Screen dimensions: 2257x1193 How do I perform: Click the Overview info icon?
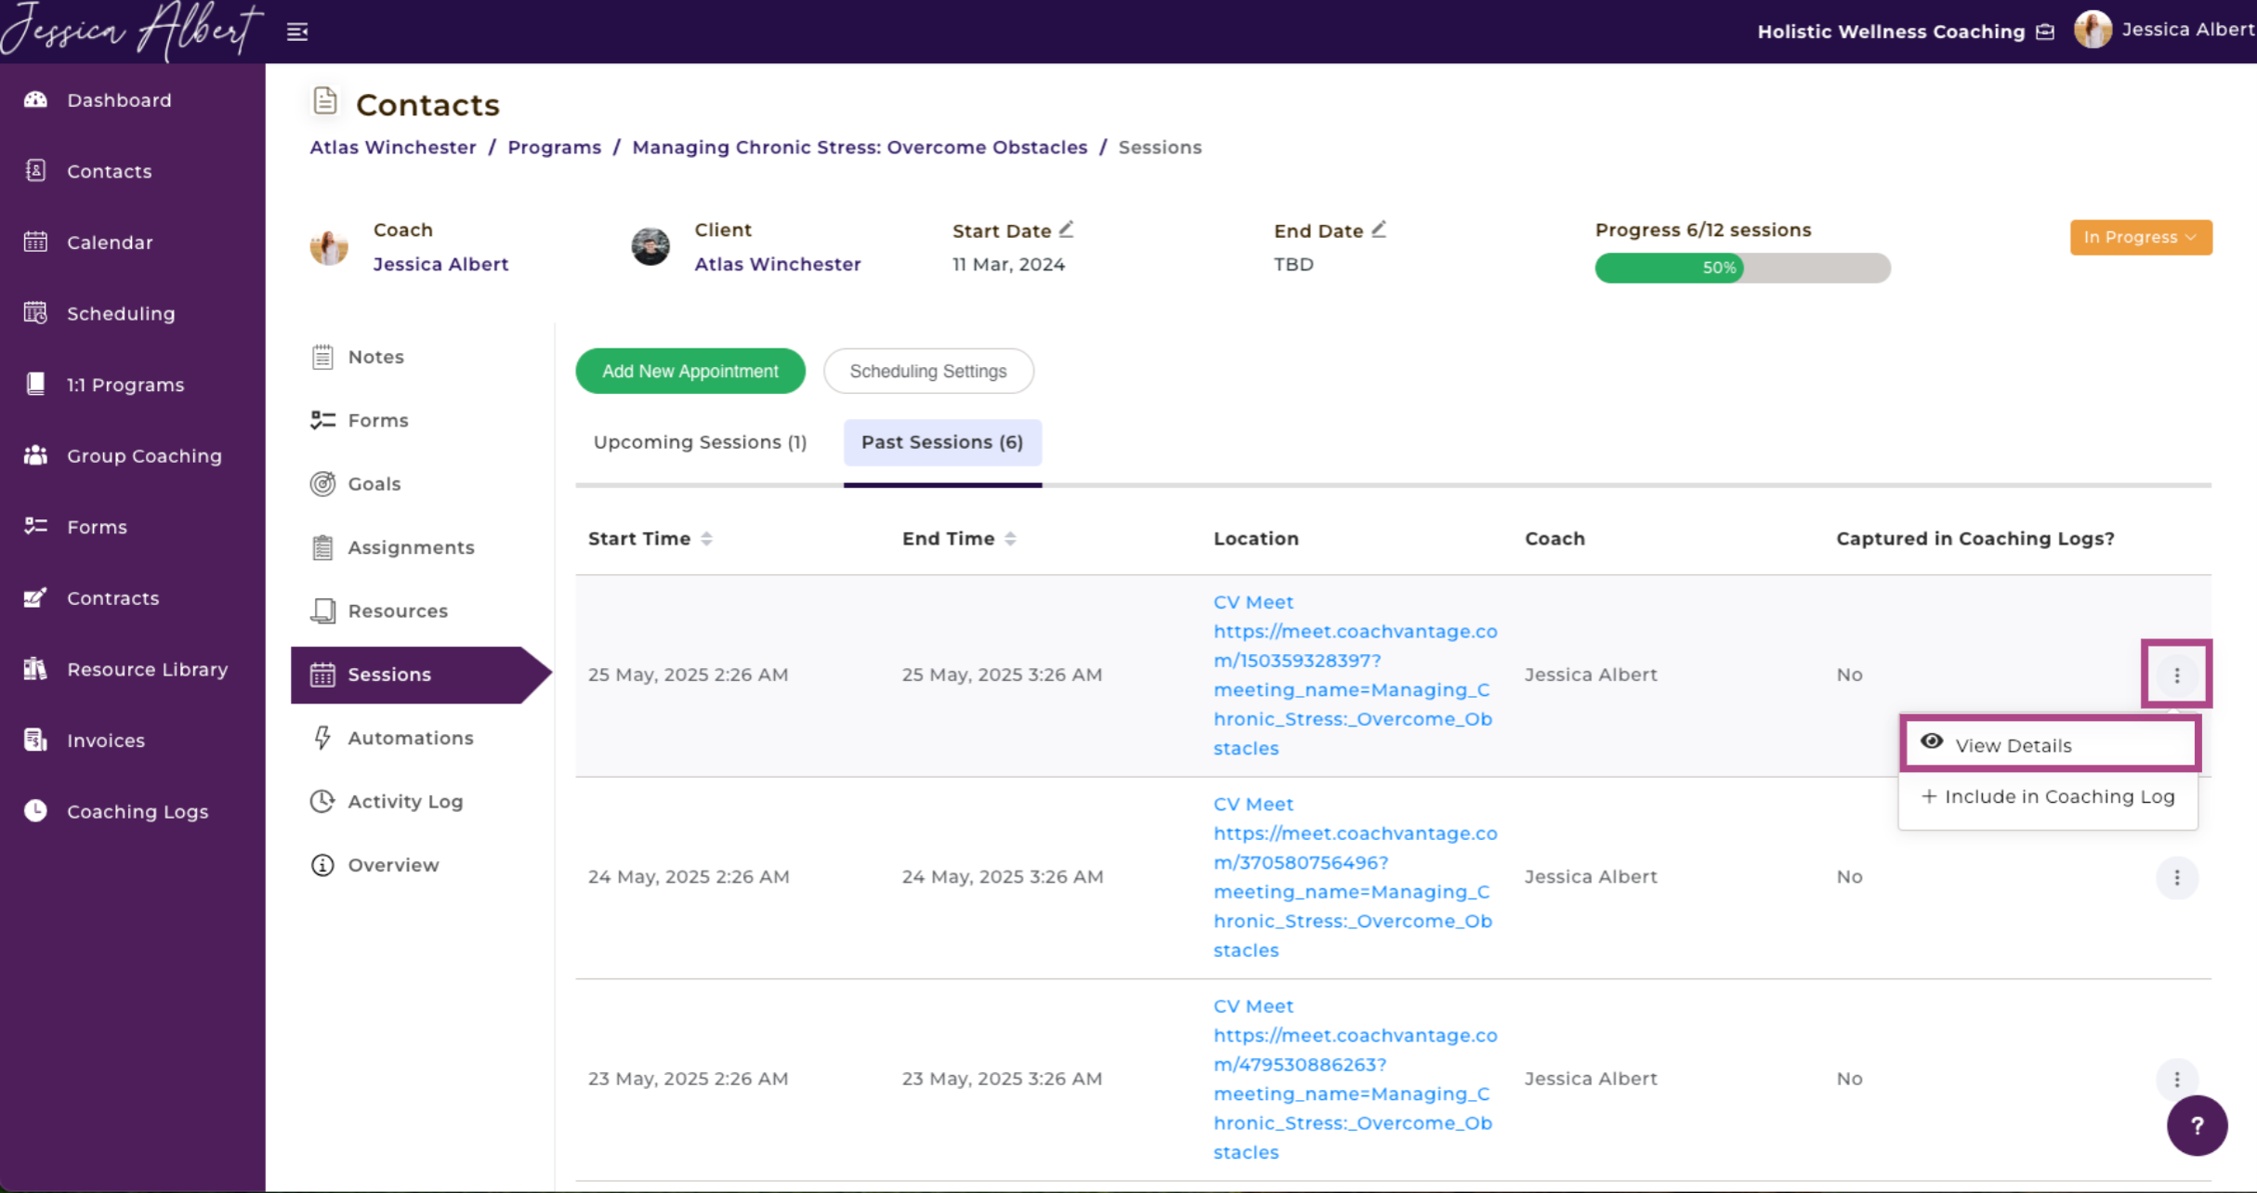tap(322, 865)
